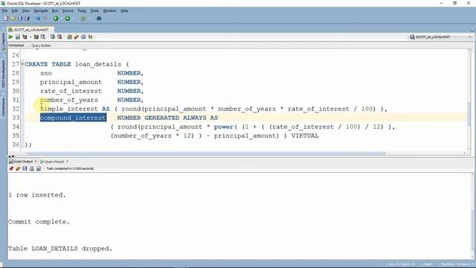The height and width of the screenshot is (268, 476).
Task: Pin the Script Output panel
Action: pyautogui.click(x=11, y=169)
